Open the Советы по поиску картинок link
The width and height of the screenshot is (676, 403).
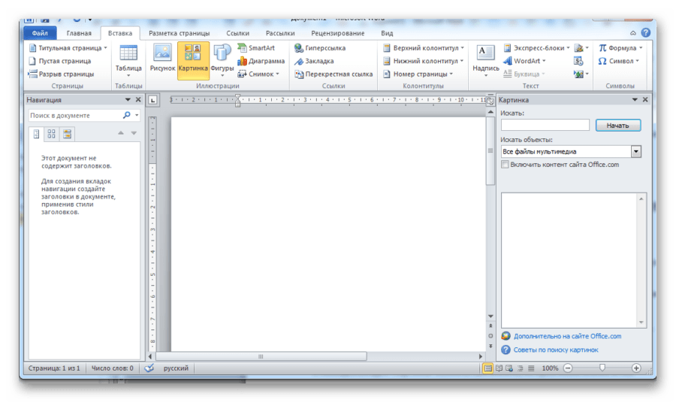[556, 350]
